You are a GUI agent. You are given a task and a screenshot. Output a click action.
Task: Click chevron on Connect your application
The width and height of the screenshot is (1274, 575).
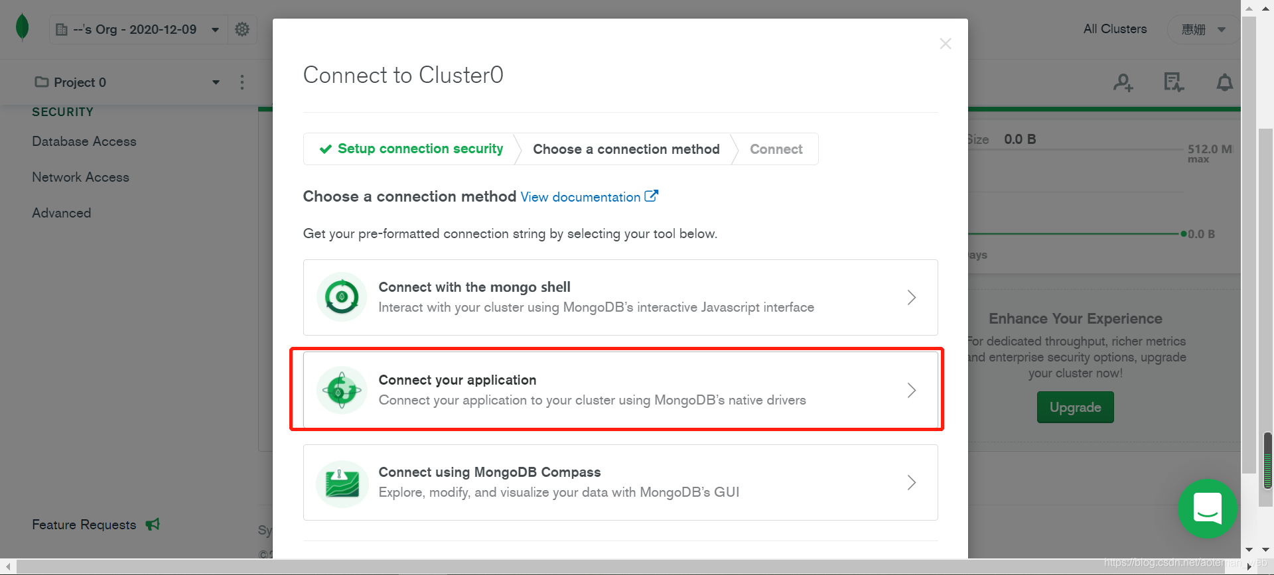[x=912, y=390]
